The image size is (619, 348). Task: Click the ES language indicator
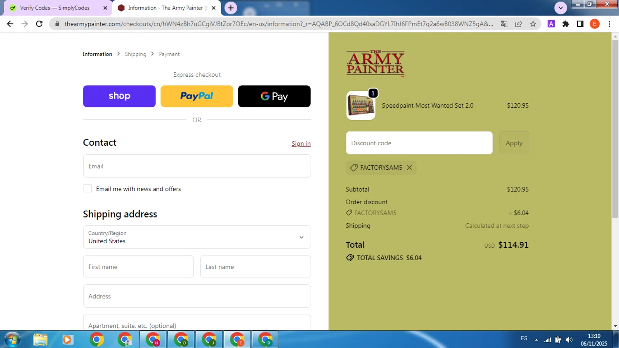(524, 339)
